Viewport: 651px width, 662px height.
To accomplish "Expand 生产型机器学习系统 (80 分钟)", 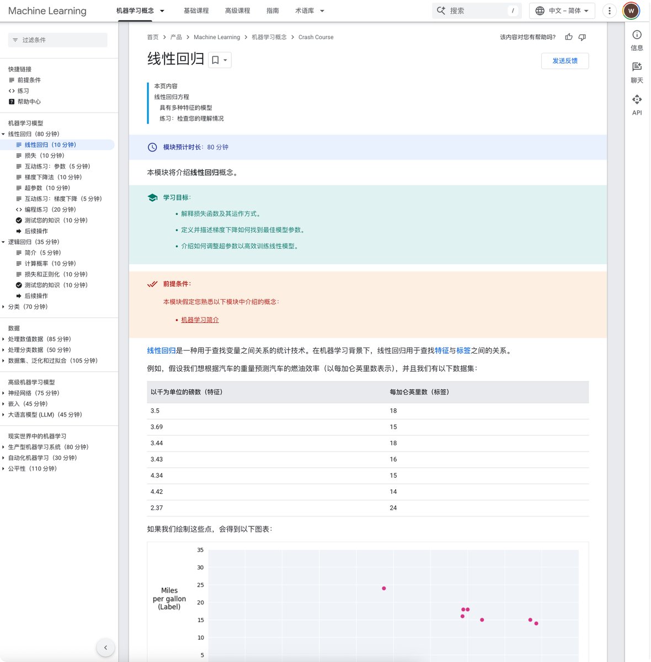I will click(x=3, y=447).
